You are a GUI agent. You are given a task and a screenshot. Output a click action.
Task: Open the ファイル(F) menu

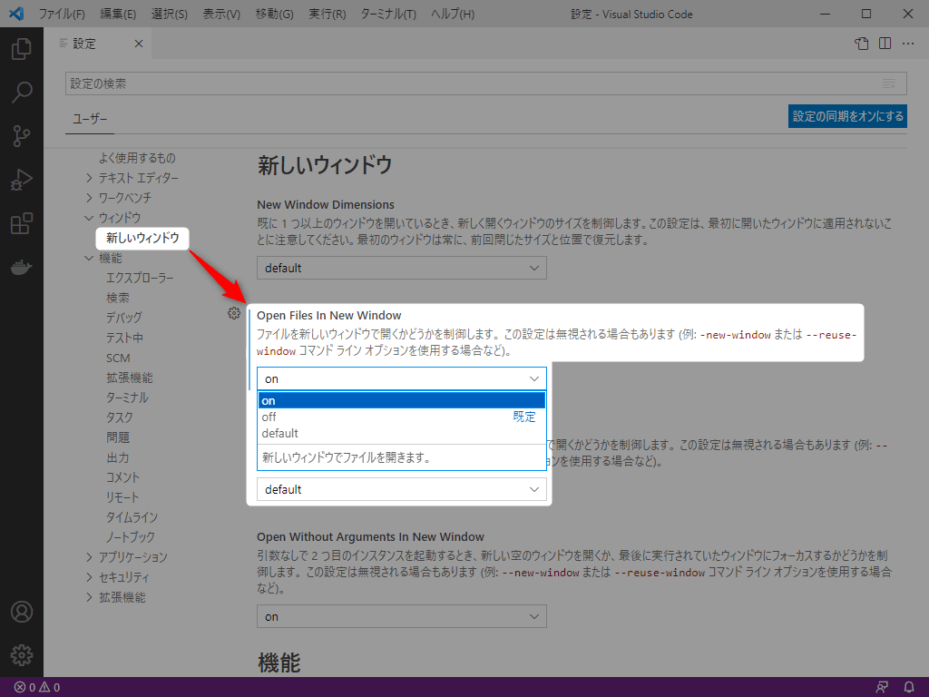point(62,14)
